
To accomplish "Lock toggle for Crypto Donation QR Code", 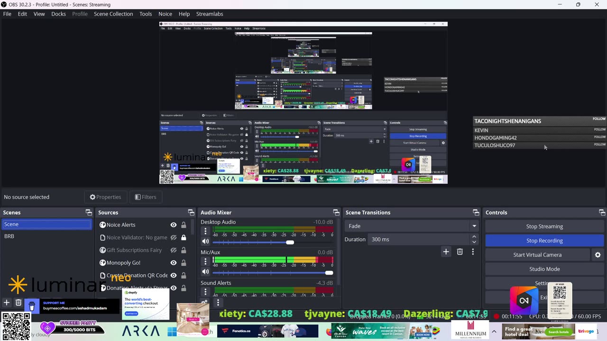I will 184,276.
